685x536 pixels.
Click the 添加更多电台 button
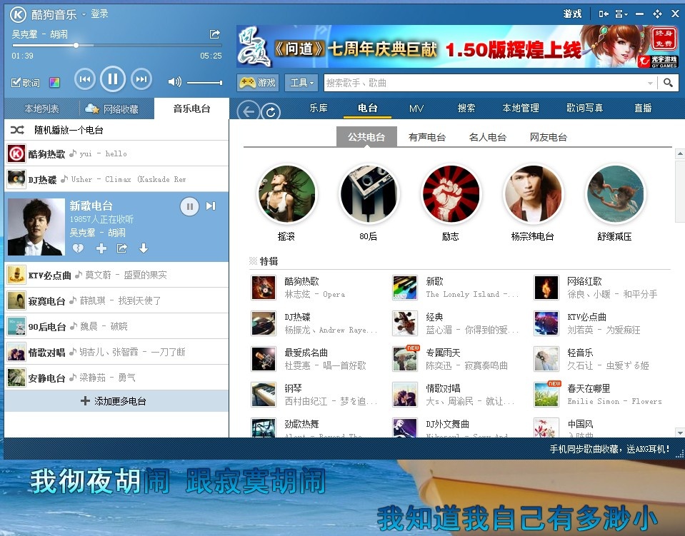pyautogui.click(x=116, y=401)
